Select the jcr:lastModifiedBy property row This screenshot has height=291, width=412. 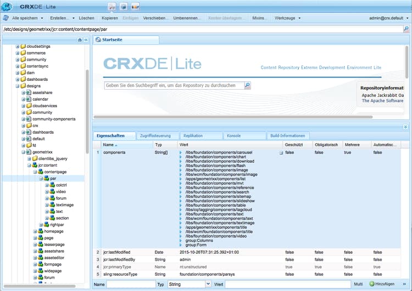click(247, 260)
